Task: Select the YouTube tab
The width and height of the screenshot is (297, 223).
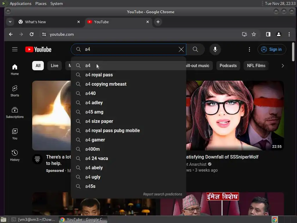Action: tap(119, 22)
